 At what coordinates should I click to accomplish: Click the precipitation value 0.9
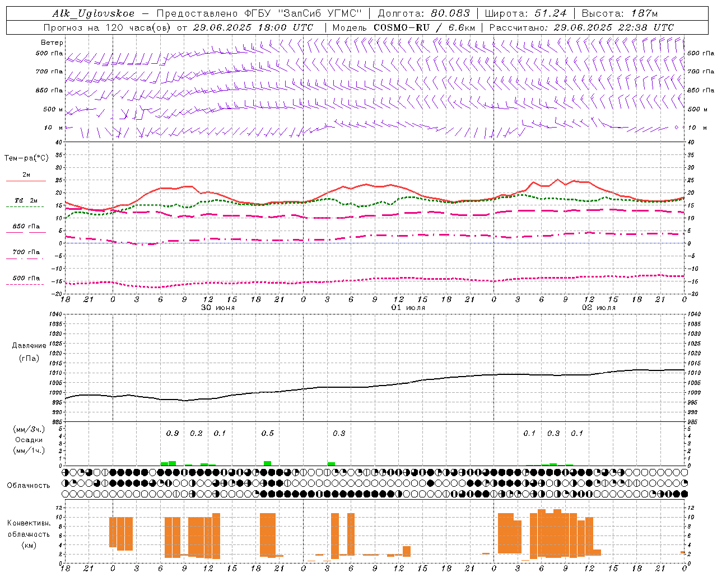(x=173, y=434)
